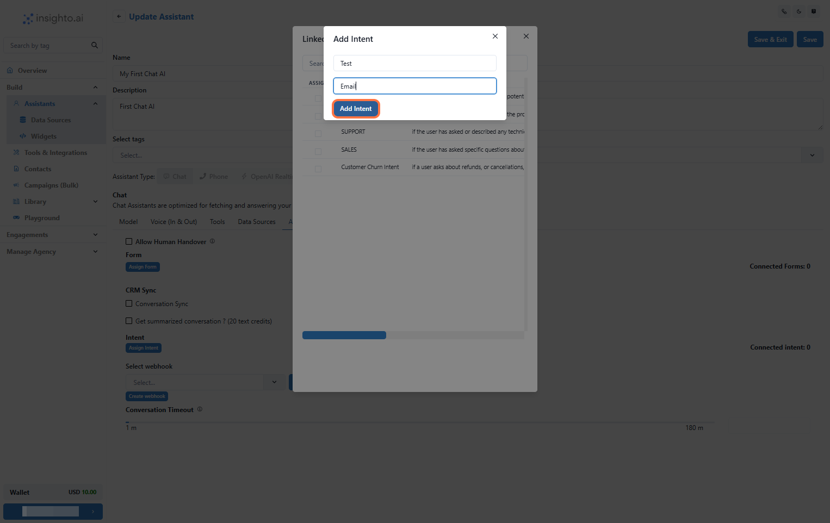Click the horizontal scrollbar in intents panel
Image resolution: width=830 pixels, height=523 pixels.
coord(344,335)
